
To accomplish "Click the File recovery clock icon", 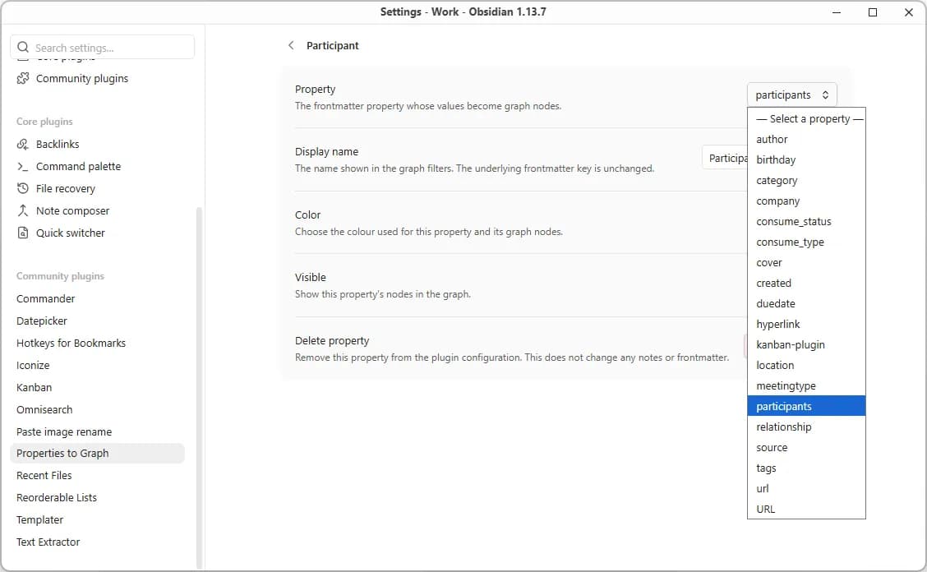I will click(22, 188).
